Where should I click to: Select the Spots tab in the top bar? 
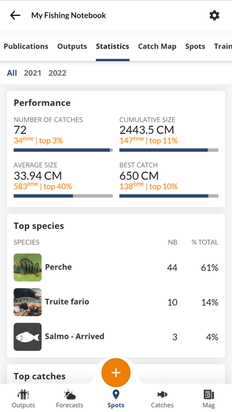pyautogui.click(x=195, y=46)
